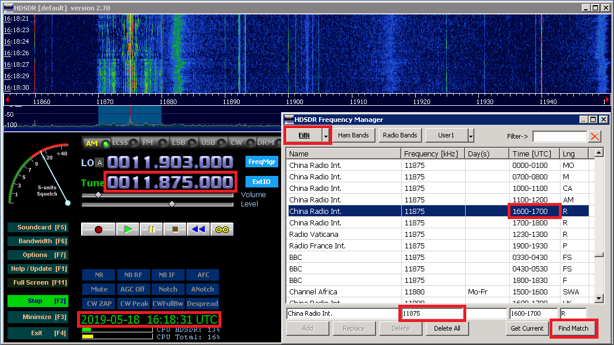Click Delete All in Frequency Manager
The height and width of the screenshot is (345, 614).
[x=447, y=328]
